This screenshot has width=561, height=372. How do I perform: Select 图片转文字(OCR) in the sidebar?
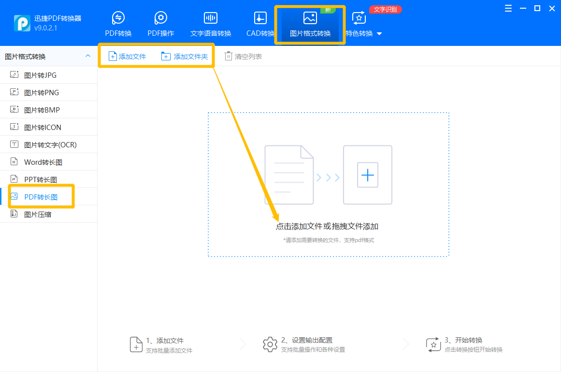(49, 144)
